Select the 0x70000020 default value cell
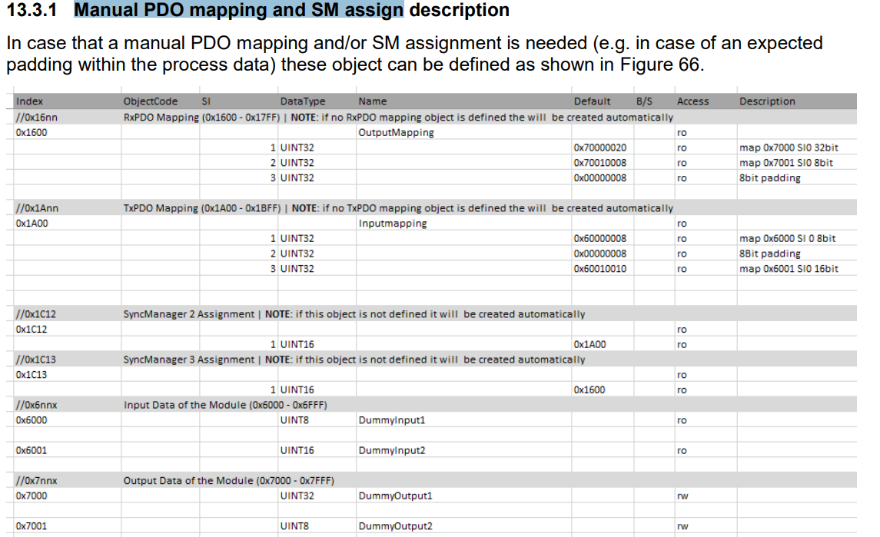Screen dimensions: 880x537 [599, 147]
